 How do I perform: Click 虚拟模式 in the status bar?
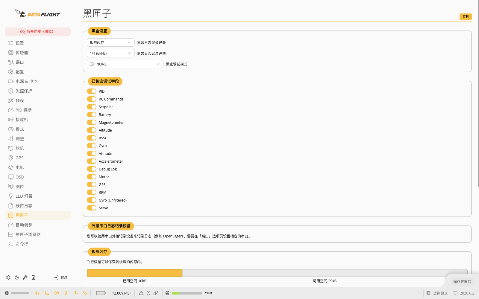[x=437, y=293]
